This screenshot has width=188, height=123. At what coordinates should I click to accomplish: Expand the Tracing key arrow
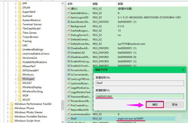[x=16, y=41]
